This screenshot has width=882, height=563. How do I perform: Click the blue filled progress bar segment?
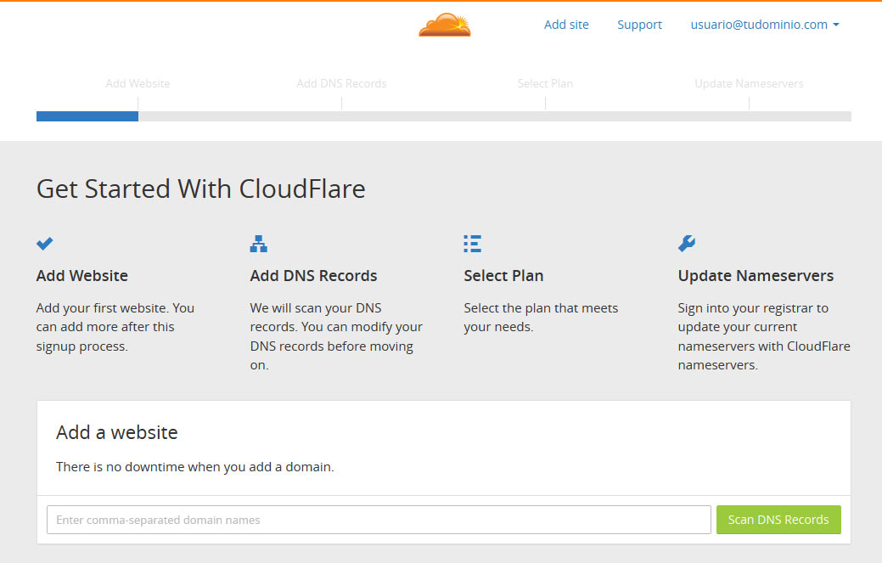click(x=87, y=115)
